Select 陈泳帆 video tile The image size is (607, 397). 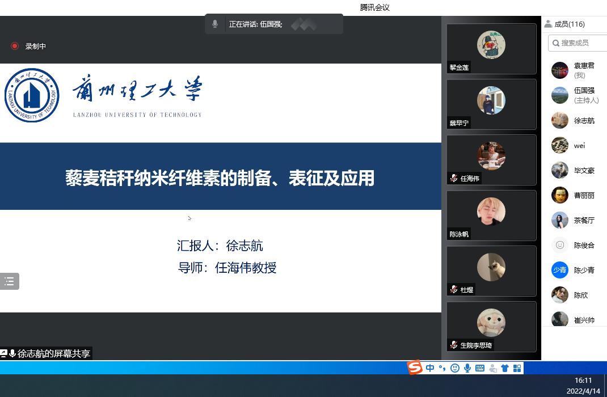tap(491, 216)
